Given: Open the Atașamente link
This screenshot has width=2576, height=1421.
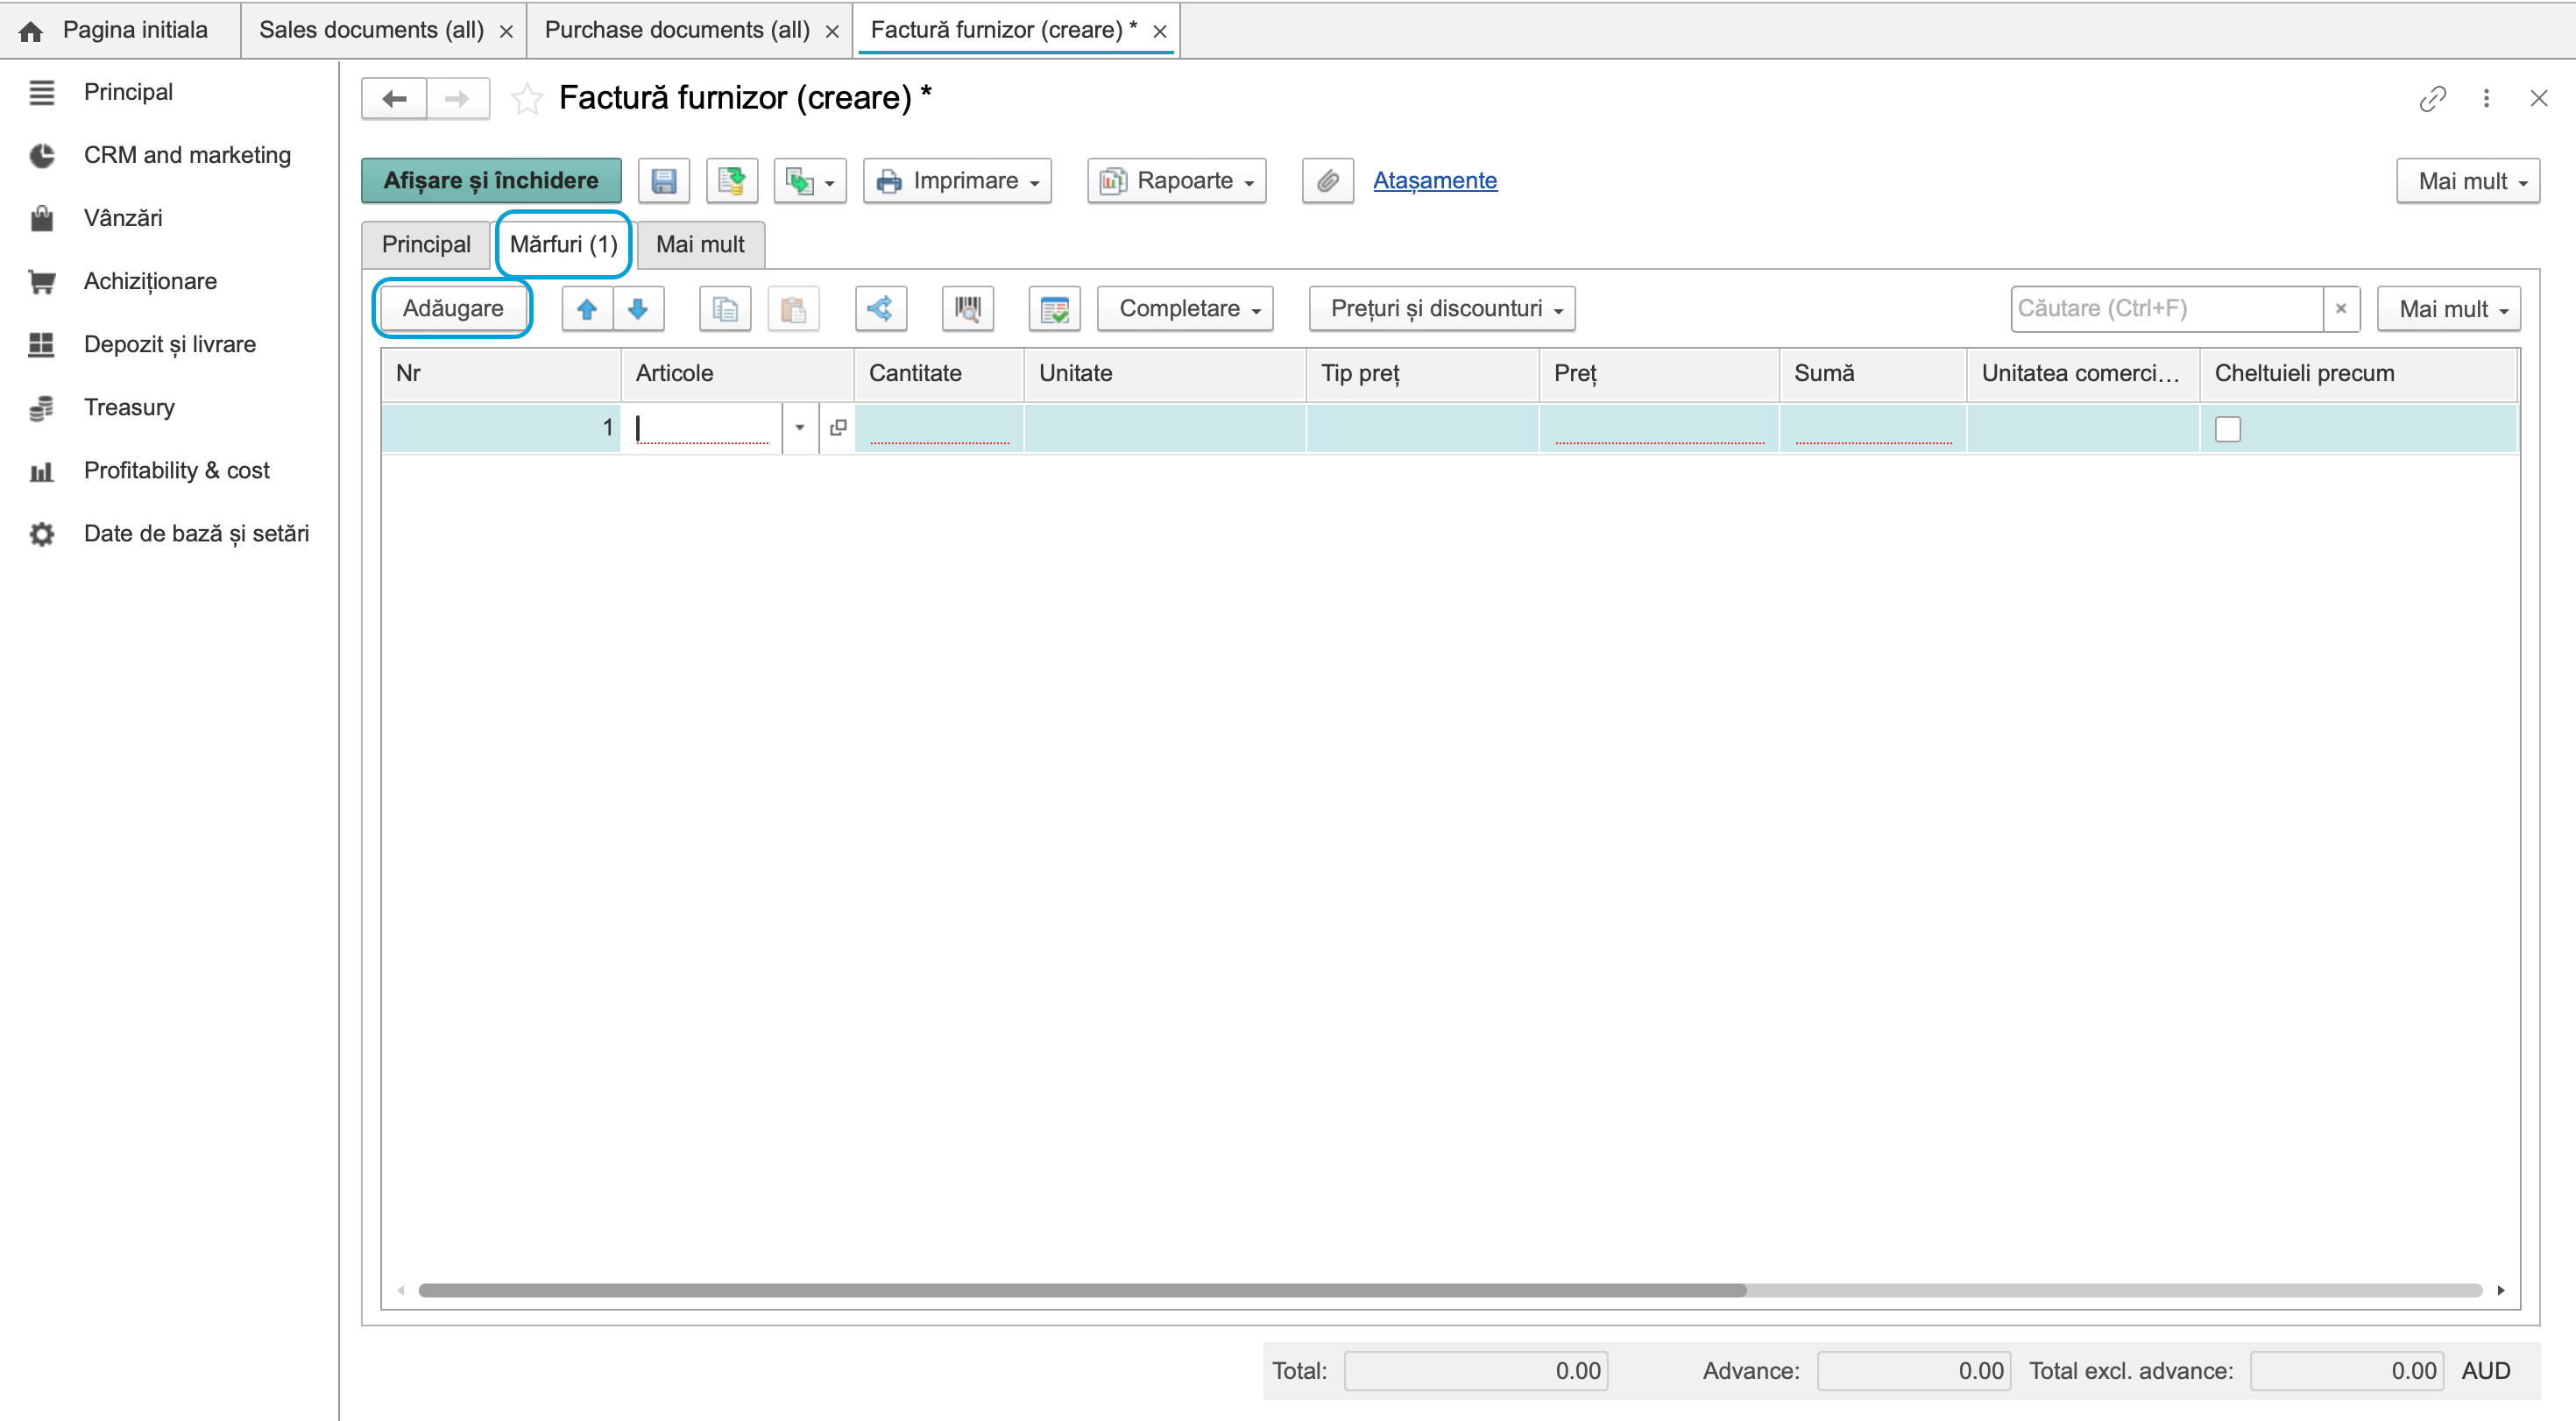Looking at the screenshot, I should tap(1435, 181).
